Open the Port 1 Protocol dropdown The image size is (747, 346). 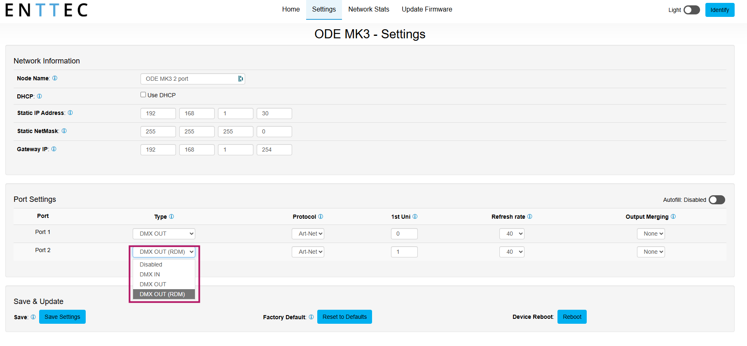click(308, 234)
